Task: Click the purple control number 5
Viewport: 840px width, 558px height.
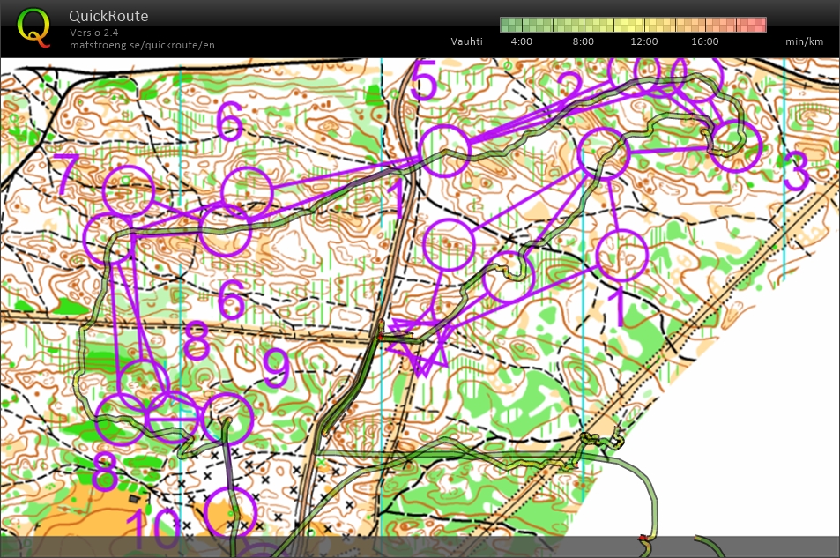Action: (x=423, y=82)
